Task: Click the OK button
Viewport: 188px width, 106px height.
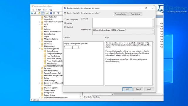Action: tap(127, 89)
